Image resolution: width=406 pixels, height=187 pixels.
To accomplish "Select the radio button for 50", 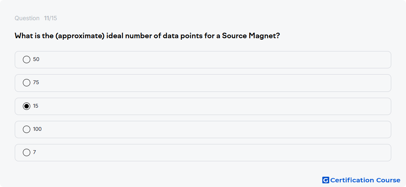I will (x=27, y=60).
